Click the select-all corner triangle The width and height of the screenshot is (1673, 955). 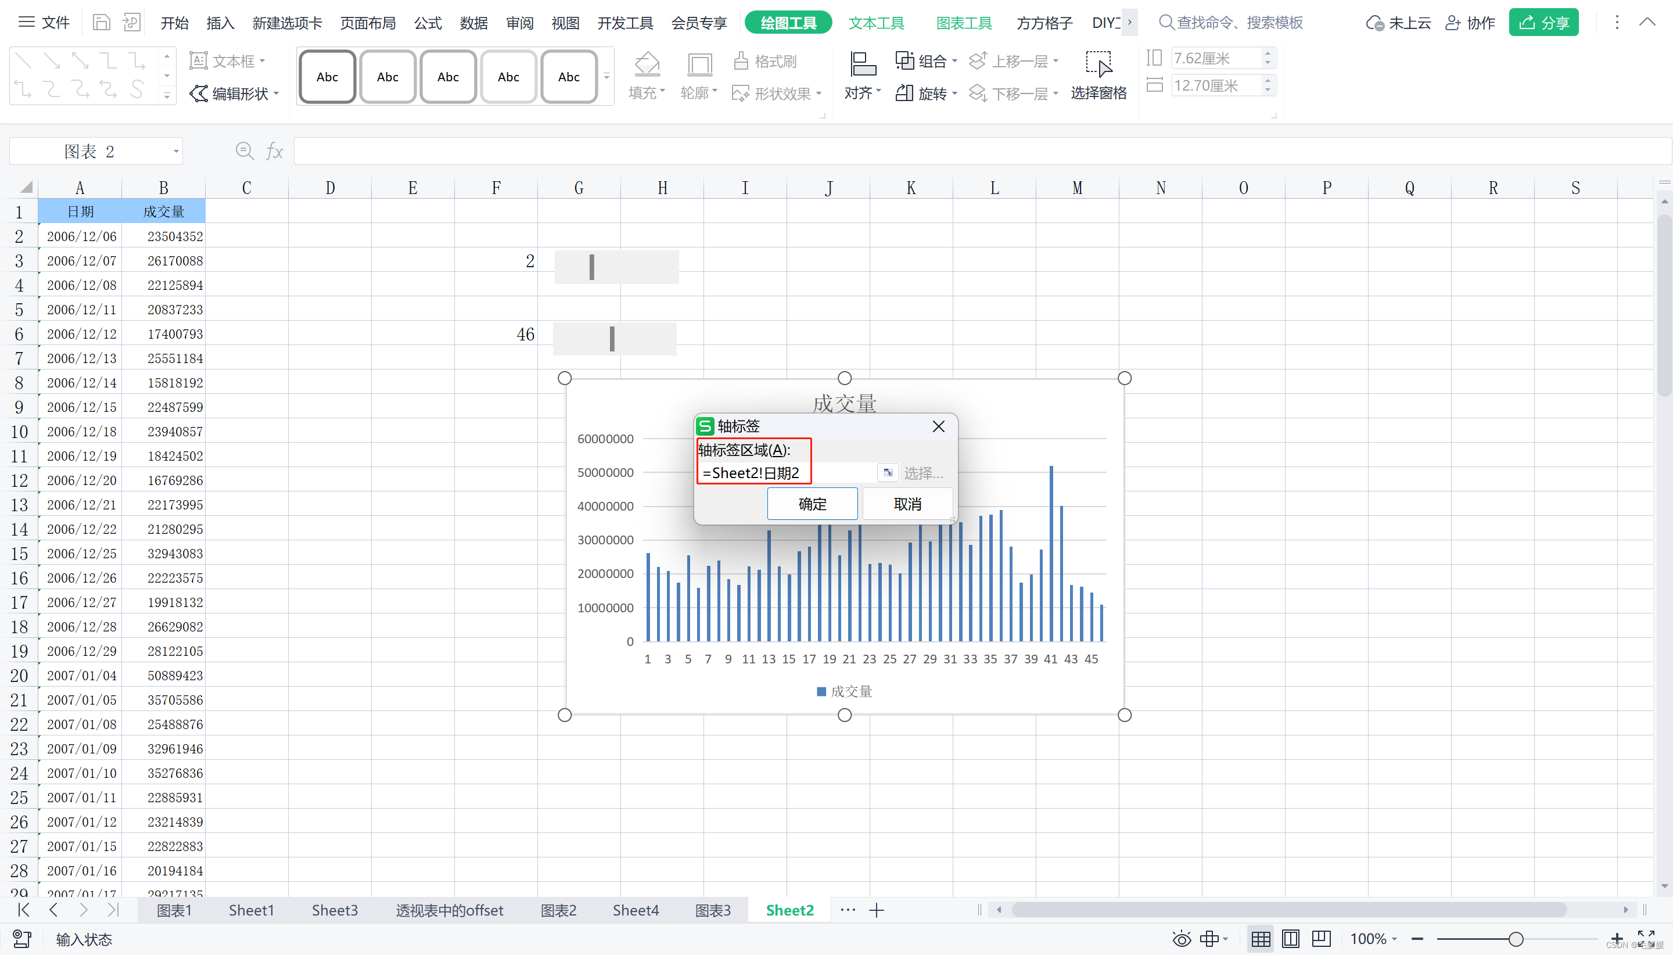coord(26,188)
